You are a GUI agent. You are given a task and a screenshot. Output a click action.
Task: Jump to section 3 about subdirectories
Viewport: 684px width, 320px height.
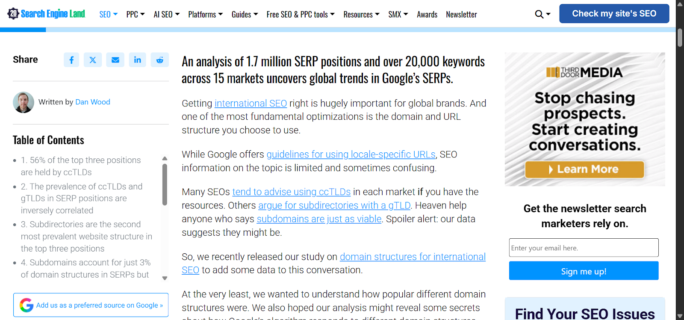pyautogui.click(x=86, y=236)
